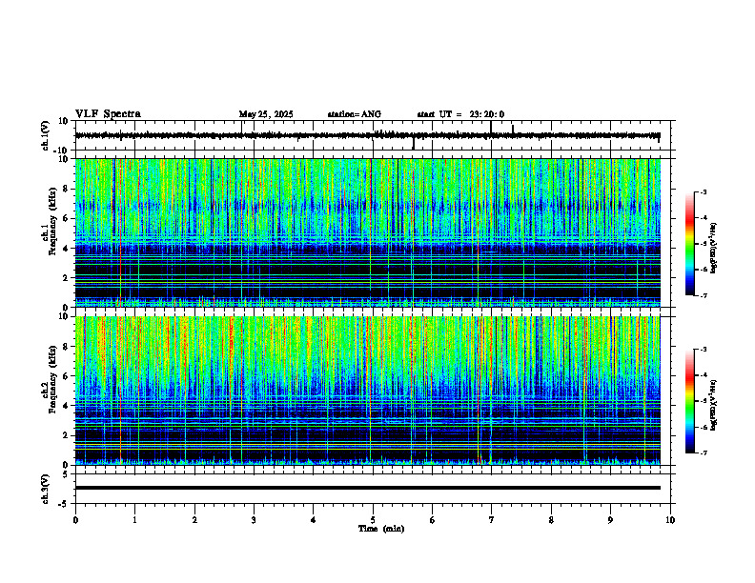Select the start UT time "23:20:0"
The image size is (755, 583).
(x=487, y=114)
